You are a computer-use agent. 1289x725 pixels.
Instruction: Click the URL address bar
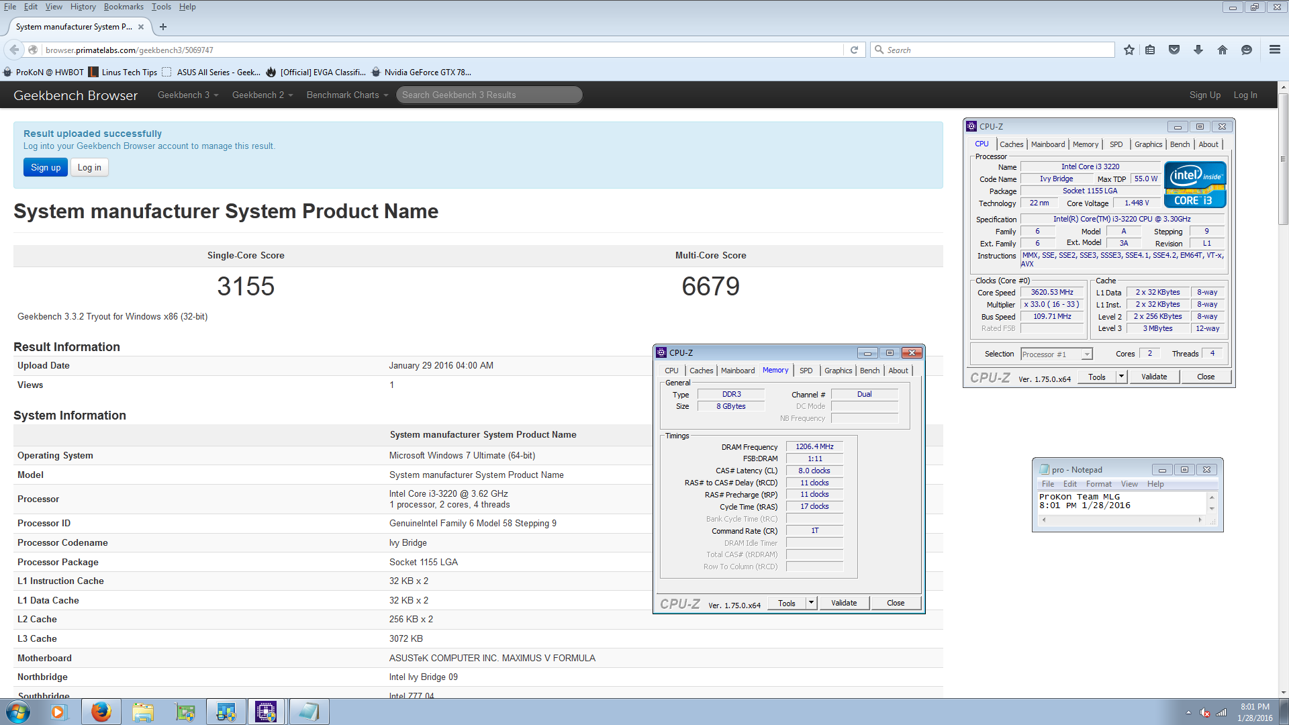tap(443, 50)
